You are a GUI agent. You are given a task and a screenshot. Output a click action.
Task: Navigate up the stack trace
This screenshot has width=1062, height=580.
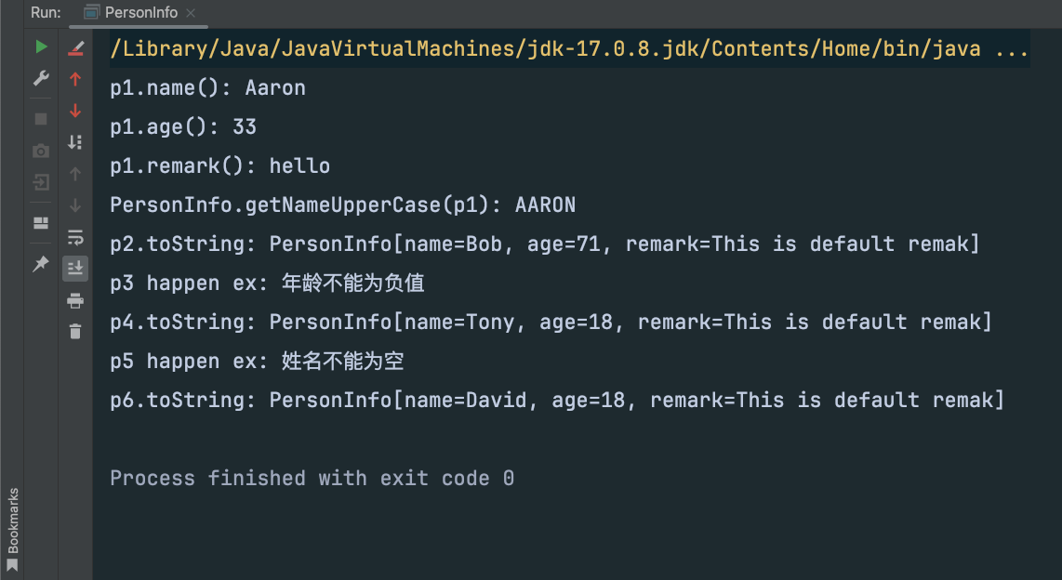[74, 79]
